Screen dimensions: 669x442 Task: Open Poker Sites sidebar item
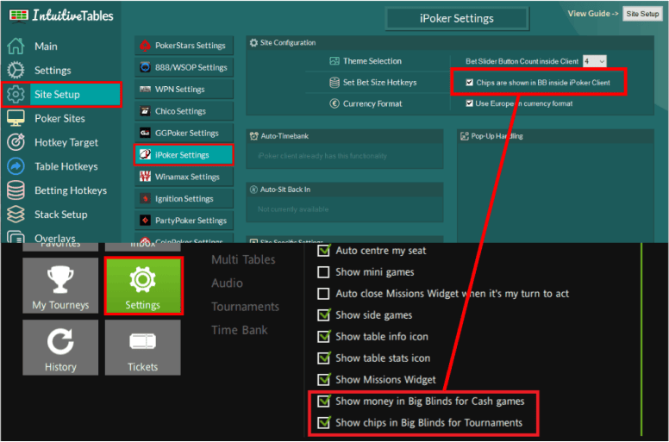point(59,119)
